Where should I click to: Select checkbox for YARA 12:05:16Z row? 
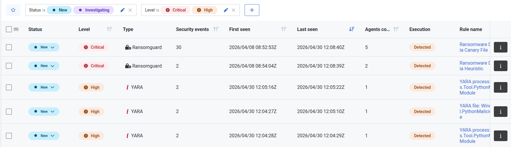9,87
